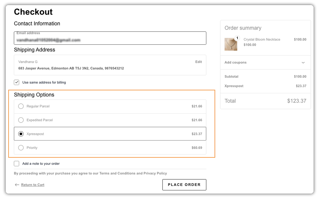318x198 pixels.
Task: Click Return to Cart
Action: pyautogui.click(x=33, y=185)
